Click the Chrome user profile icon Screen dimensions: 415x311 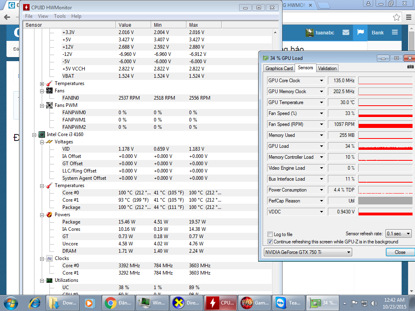[368, 4]
